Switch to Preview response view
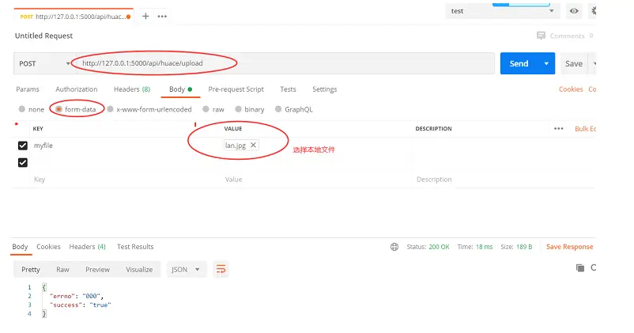The height and width of the screenshot is (333, 634). (x=97, y=270)
